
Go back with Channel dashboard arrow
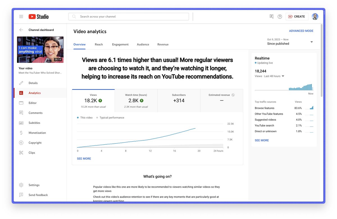point(21,30)
